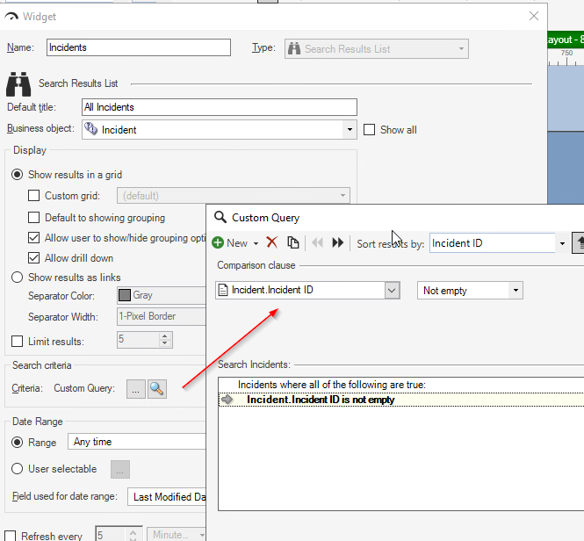
Task: Click the Name field containing Incidents
Action: [x=138, y=47]
